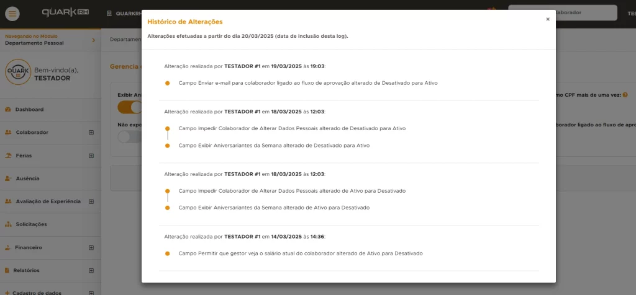The height and width of the screenshot is (295, 636).
Task: Click the Dashboard icon in the sidebar
Action: tap(7, 110)
